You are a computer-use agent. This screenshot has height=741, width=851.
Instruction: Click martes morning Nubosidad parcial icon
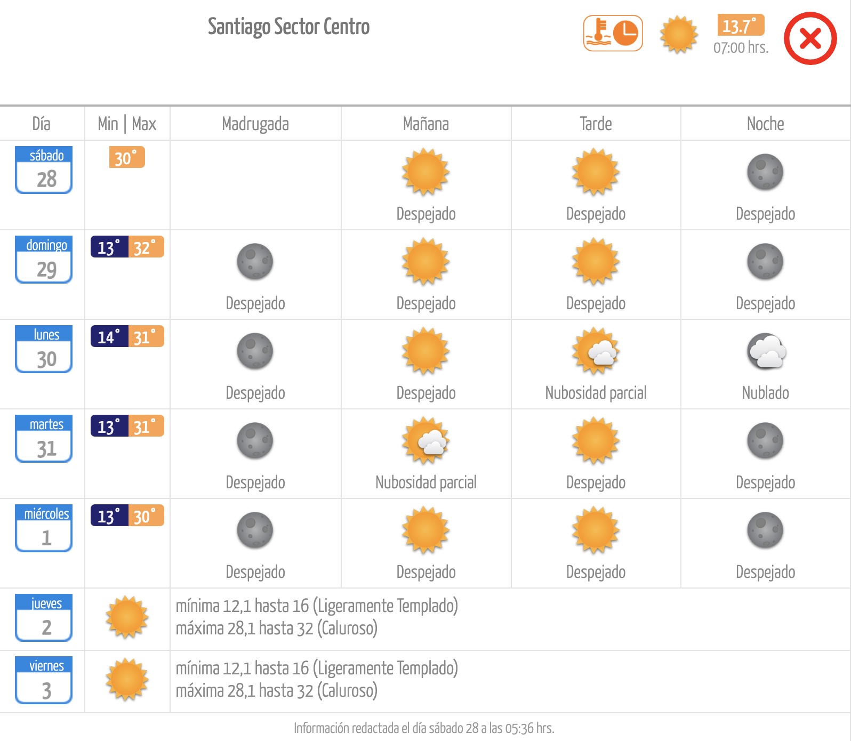[426, 441]
